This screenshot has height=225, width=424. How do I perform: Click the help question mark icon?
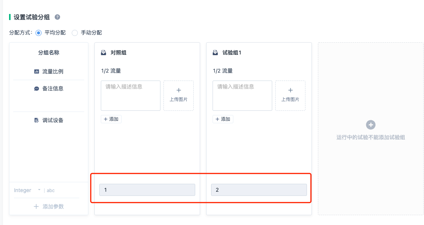coord(57,17)
